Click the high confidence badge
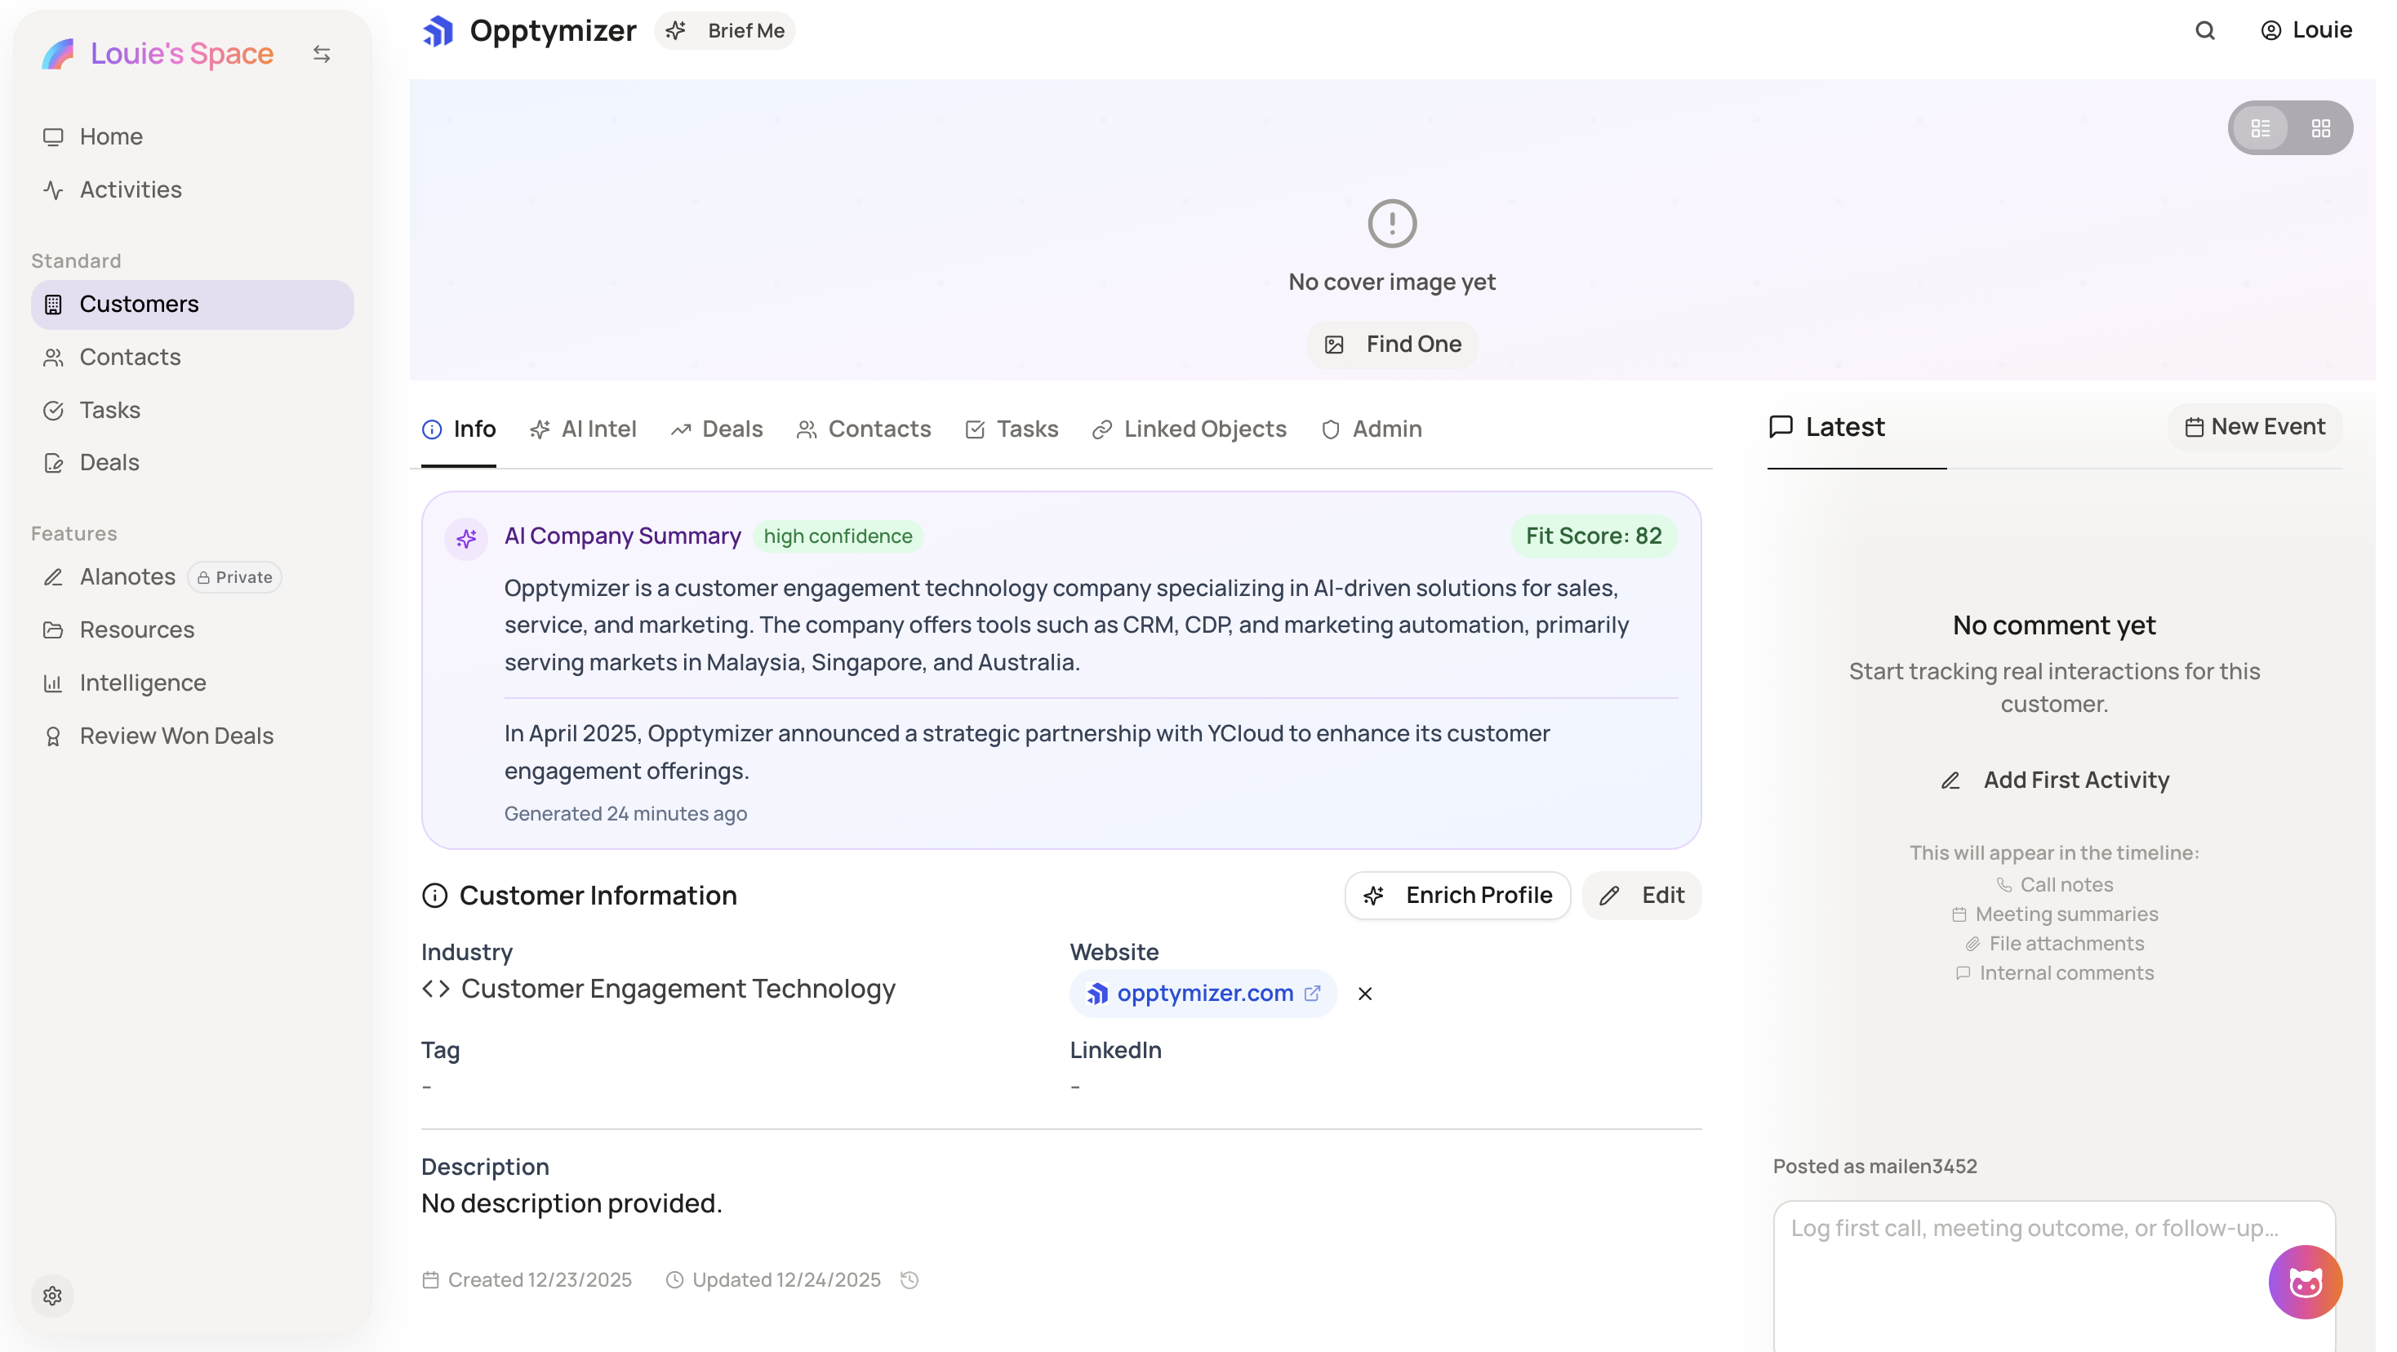This screenshot has width=2397, height=1352. point(838,536)
